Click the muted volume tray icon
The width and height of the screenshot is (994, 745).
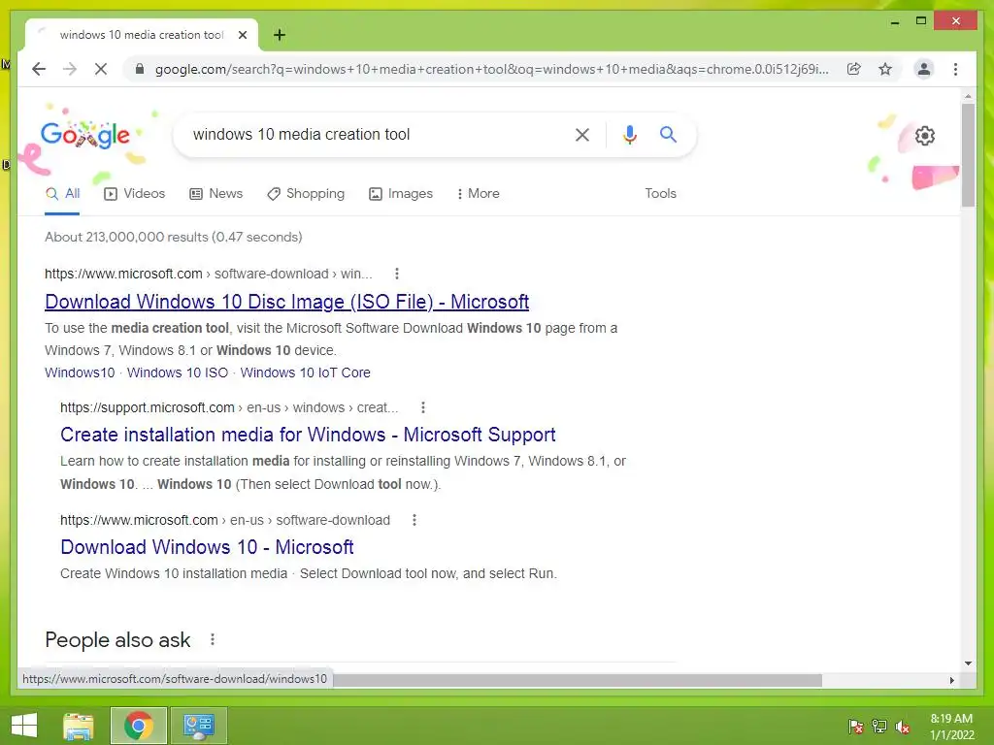pyautogui.click(x=903, y=726)
